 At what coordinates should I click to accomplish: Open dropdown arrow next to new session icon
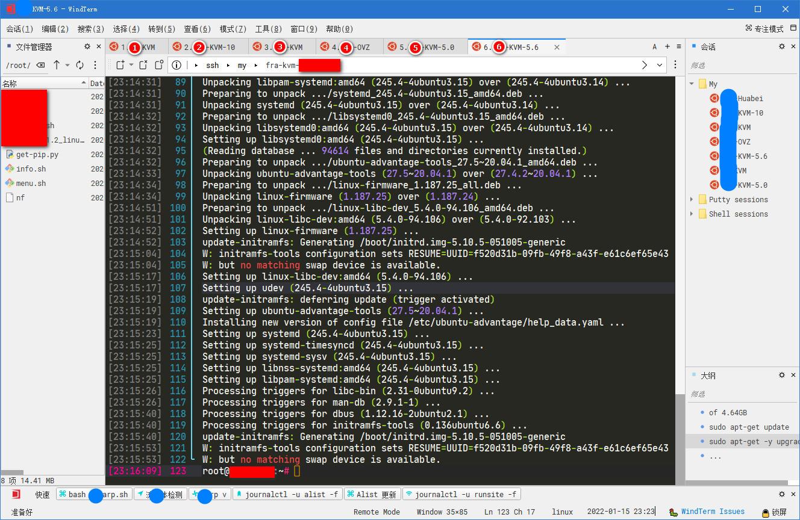[131, 65]
